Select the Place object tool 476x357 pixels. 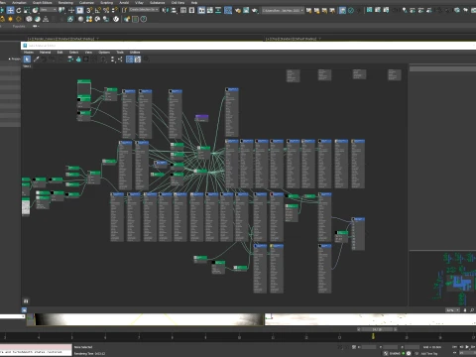pos(35,10)
